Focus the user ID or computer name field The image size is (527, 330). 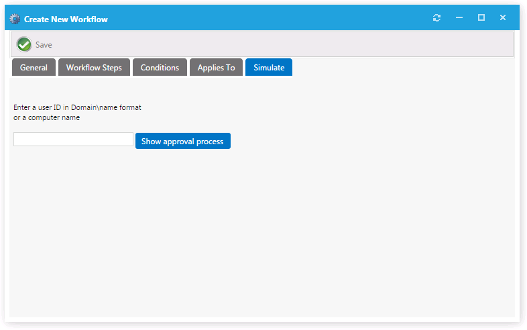point(73,140)
